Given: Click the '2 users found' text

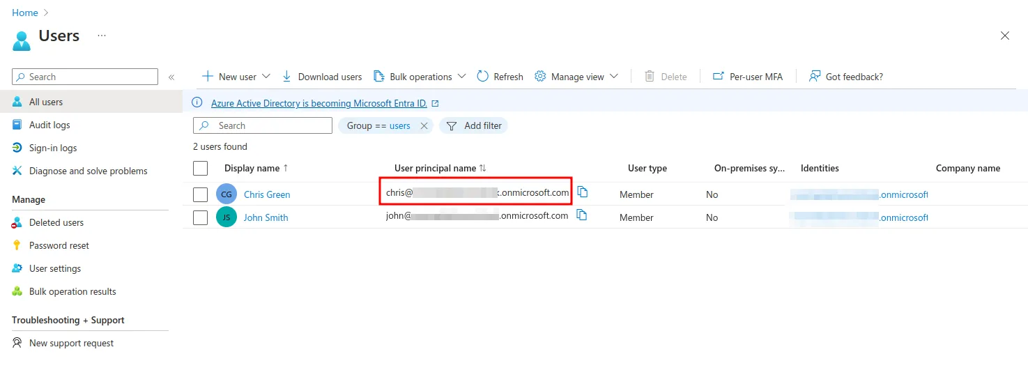Looking at the screenshot, I should (220, 146).
